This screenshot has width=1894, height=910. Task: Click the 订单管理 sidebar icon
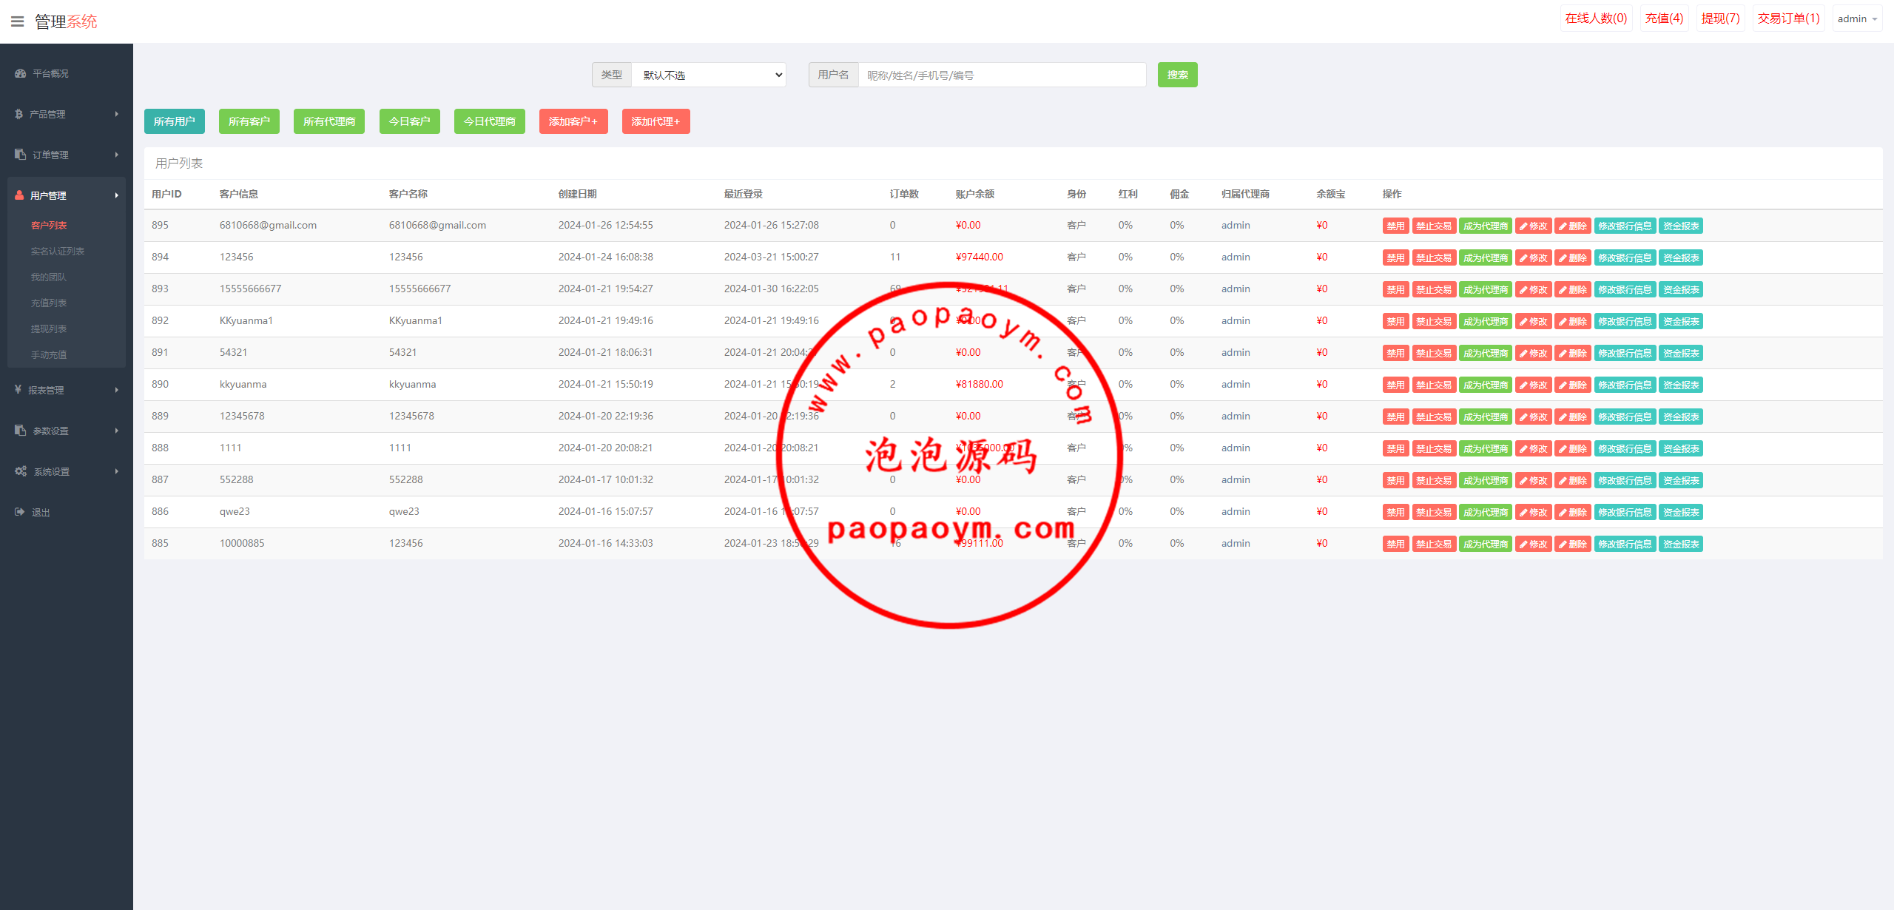click(20, 155)
